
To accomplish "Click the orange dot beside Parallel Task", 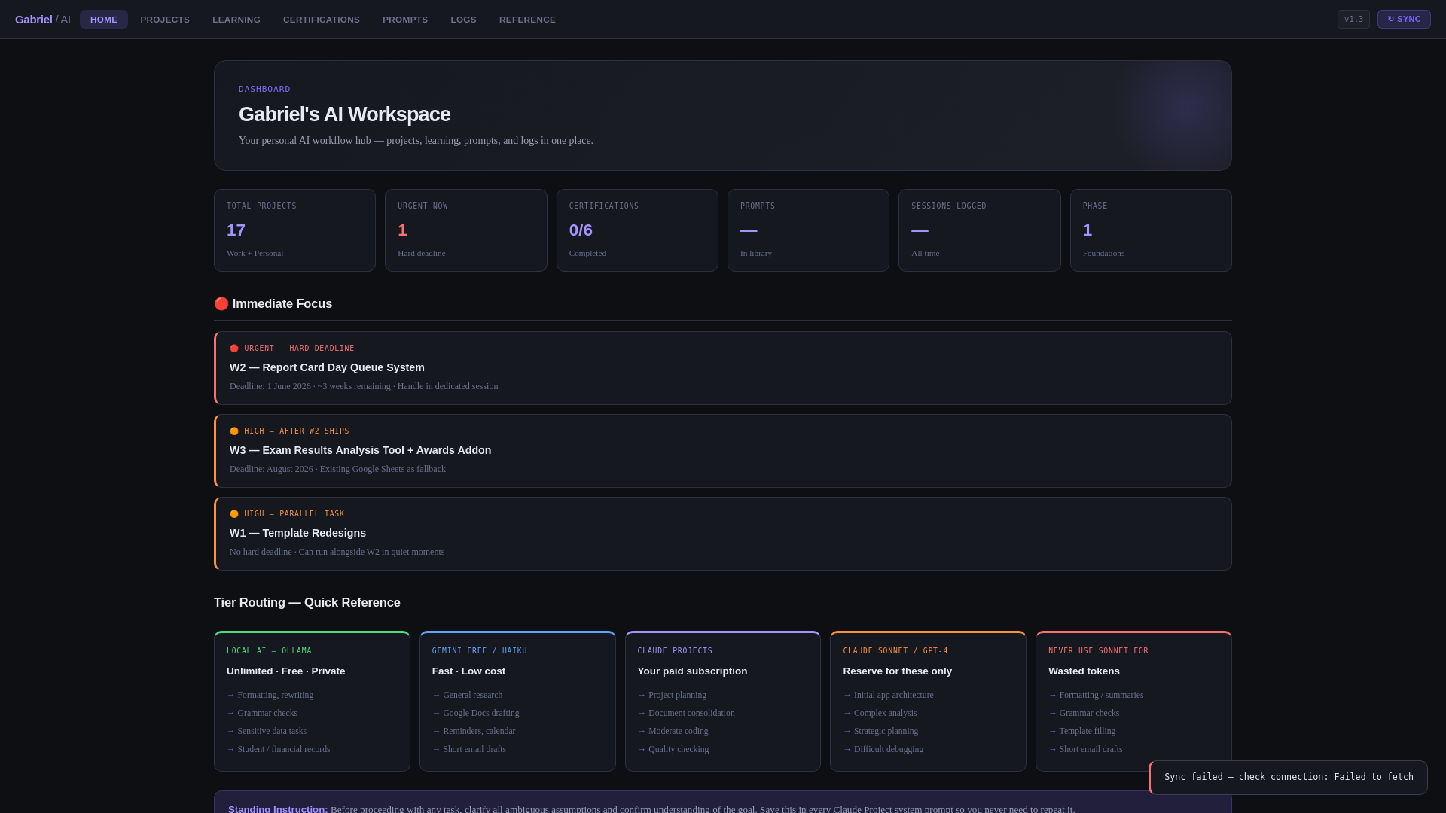I will pos(234,514).
